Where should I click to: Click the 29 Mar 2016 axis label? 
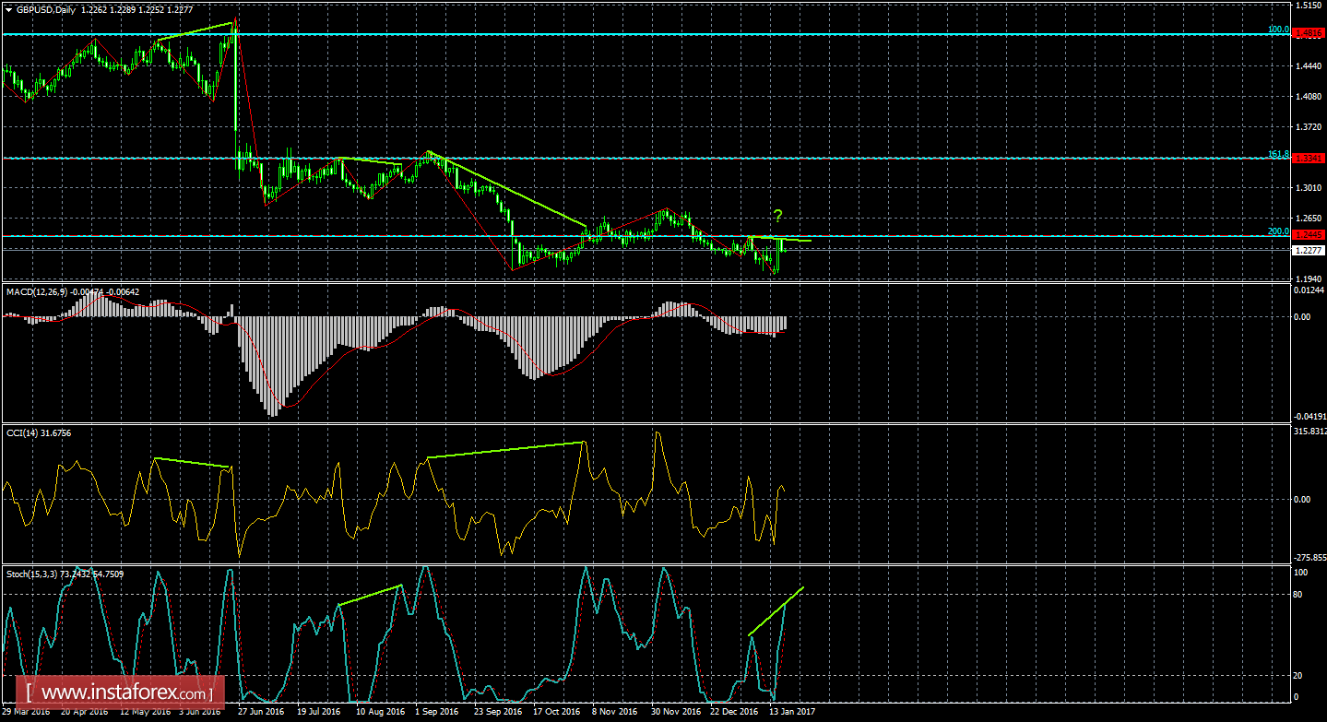click(28, 713)
